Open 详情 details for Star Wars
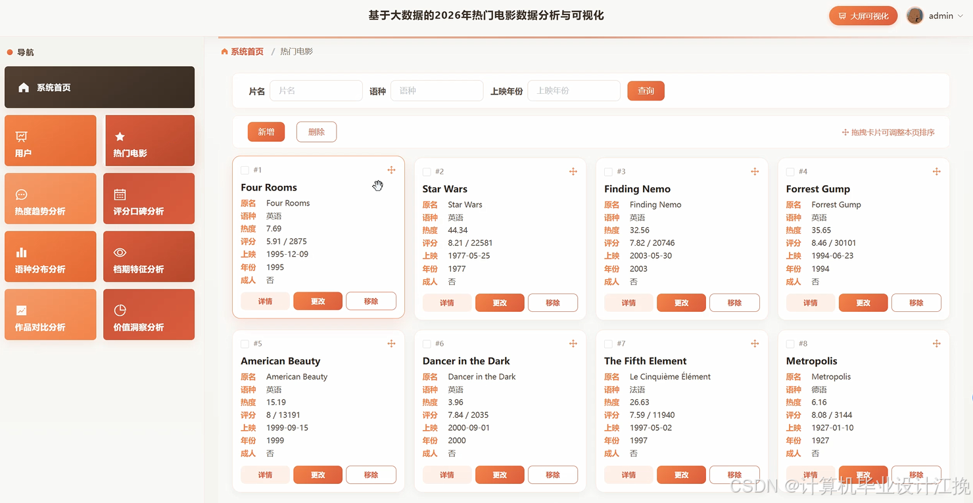 pos(447,303)
